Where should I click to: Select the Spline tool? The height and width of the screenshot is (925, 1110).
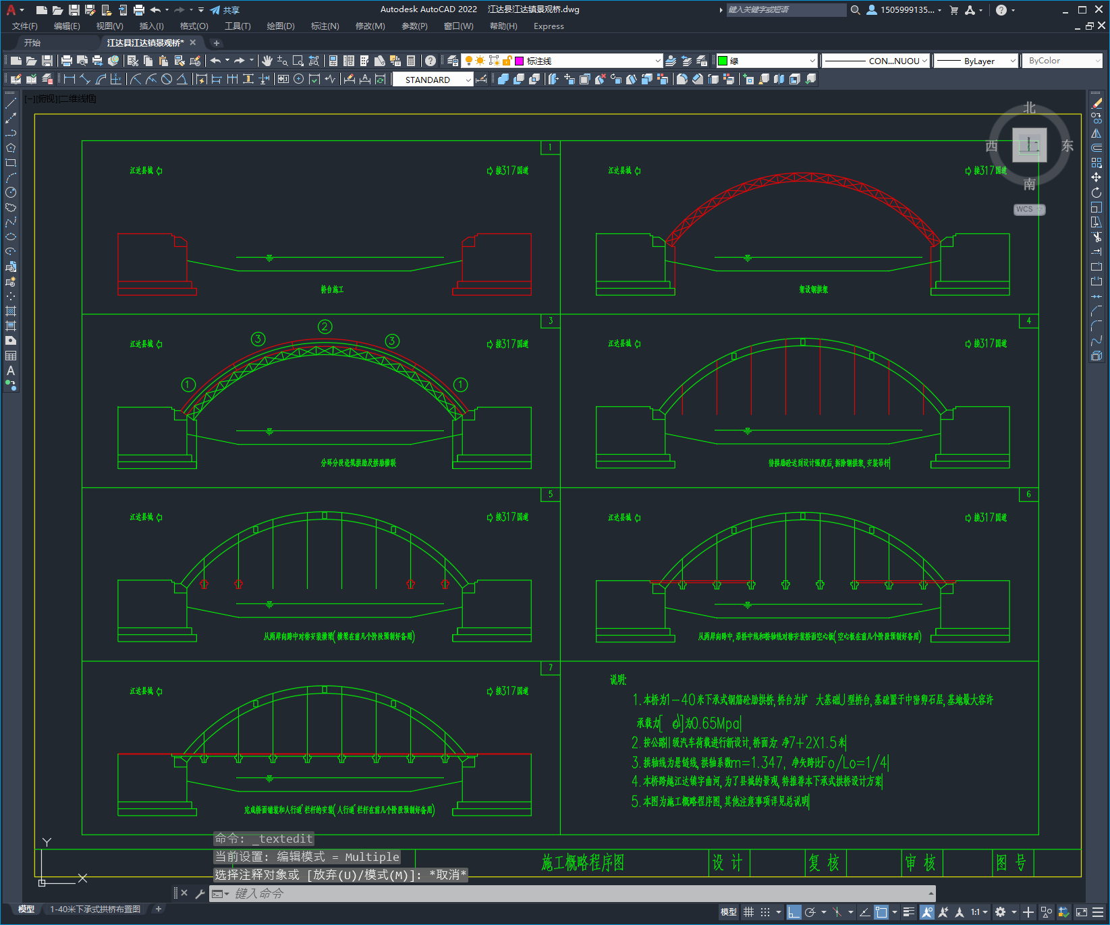(11, 222)
